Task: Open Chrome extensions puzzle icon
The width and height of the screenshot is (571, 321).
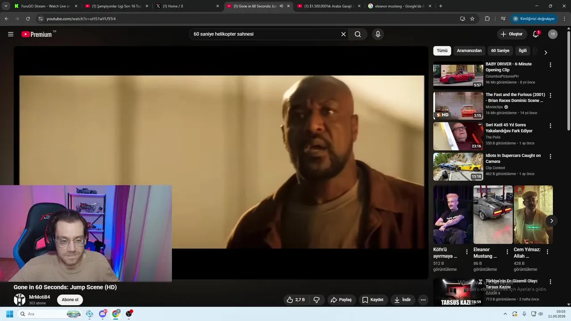Action: coord(487,19)
